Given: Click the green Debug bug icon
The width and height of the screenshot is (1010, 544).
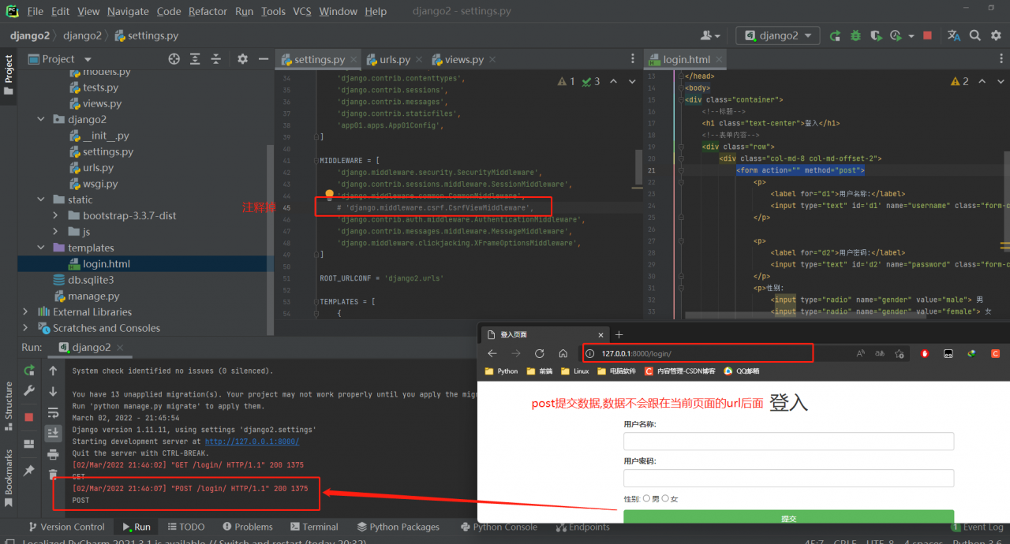Looking at the screenshot, I should [x=855, y=35].
